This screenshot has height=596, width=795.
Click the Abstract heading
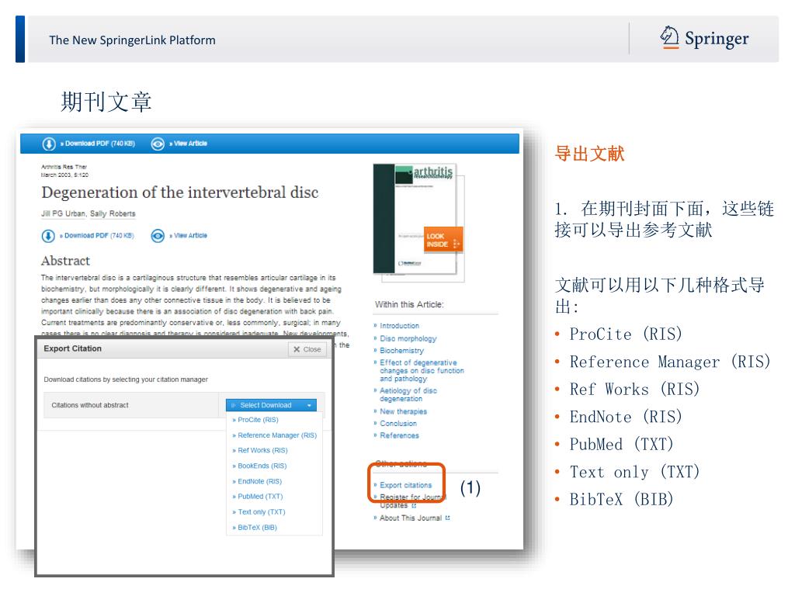pyautogui.click(x=65, y=261)
